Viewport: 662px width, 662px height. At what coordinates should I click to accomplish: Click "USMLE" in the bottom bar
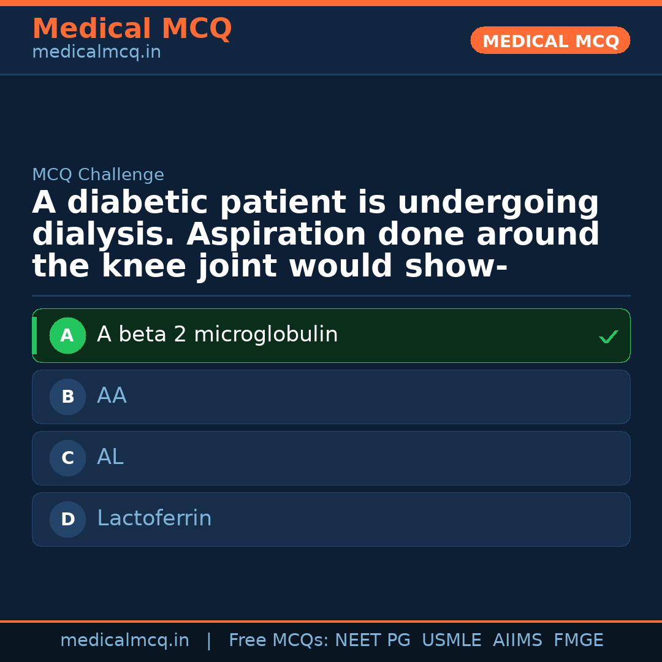click(x=451, y=641)
